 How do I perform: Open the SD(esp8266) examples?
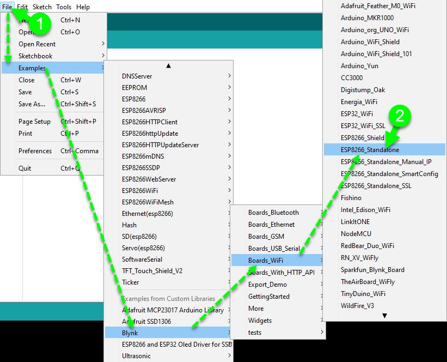(x=168, y=237)
